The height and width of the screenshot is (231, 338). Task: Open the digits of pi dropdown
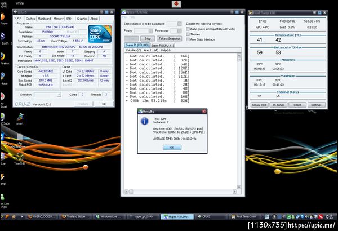[179, 24]
